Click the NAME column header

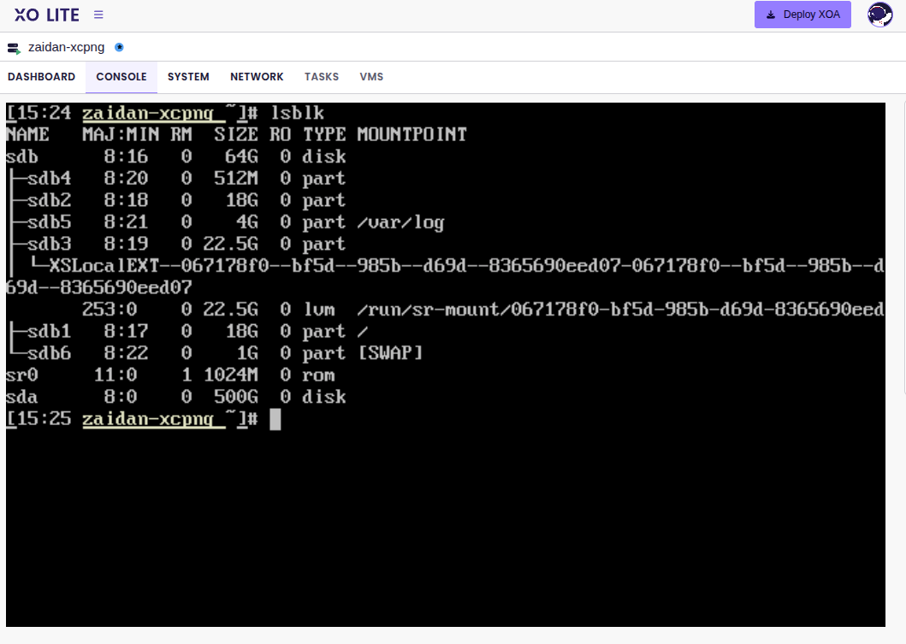click(27, 134)
